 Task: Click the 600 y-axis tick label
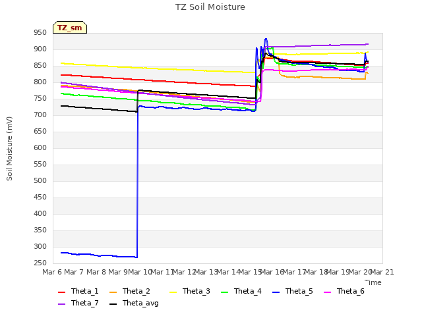[40, 147]
